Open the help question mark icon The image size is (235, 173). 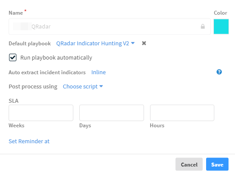(x=219, y=72)
